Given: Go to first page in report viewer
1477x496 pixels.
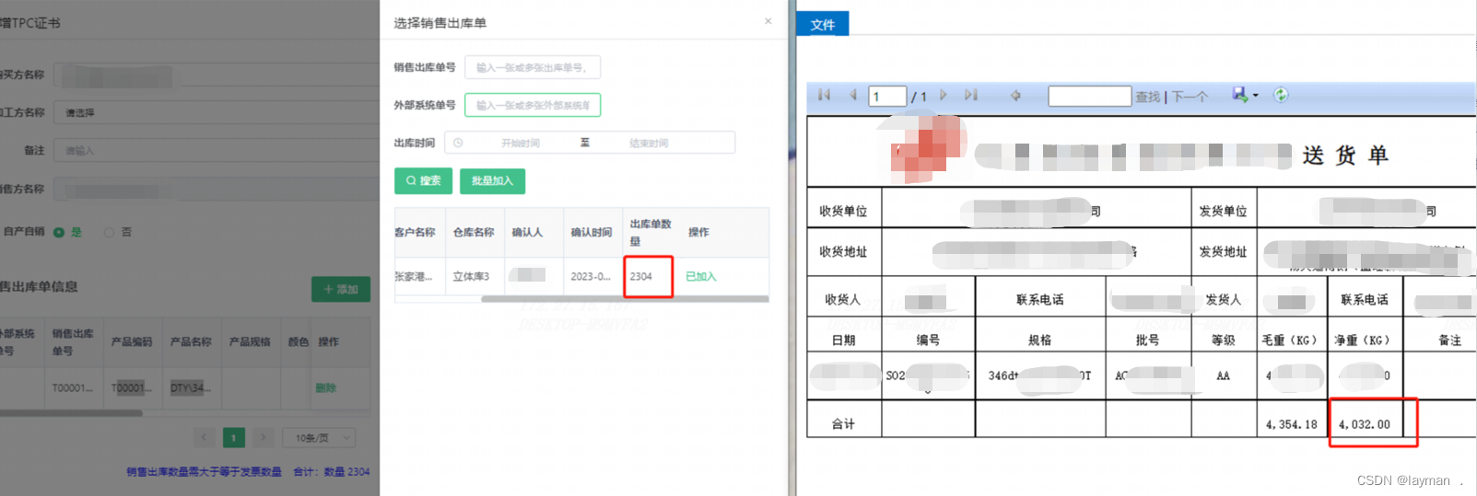Looking at the screenshot, I should pos(824,95).
